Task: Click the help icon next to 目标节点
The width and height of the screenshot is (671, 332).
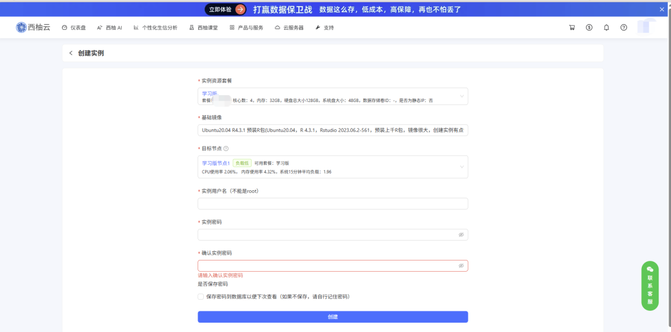Action: [226, 149]
